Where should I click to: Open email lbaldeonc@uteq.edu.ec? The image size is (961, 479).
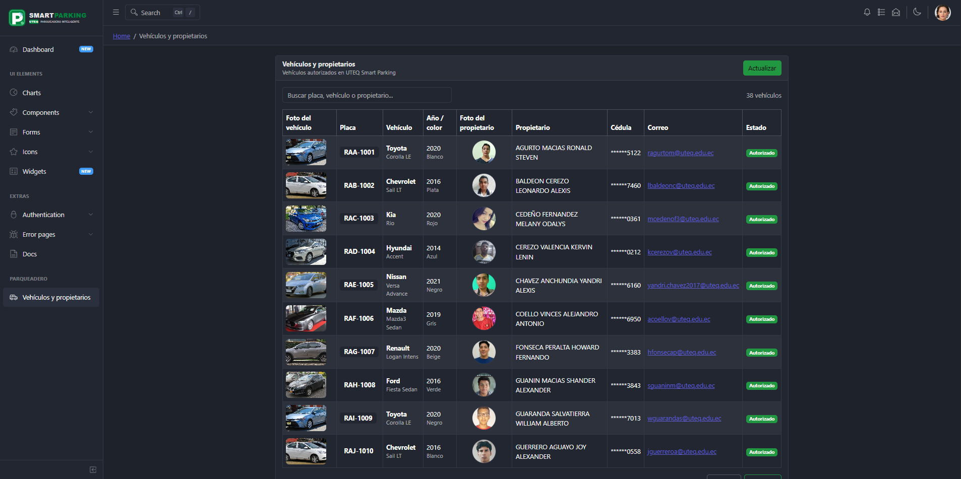pyautogui.click(x=681, y=185)
